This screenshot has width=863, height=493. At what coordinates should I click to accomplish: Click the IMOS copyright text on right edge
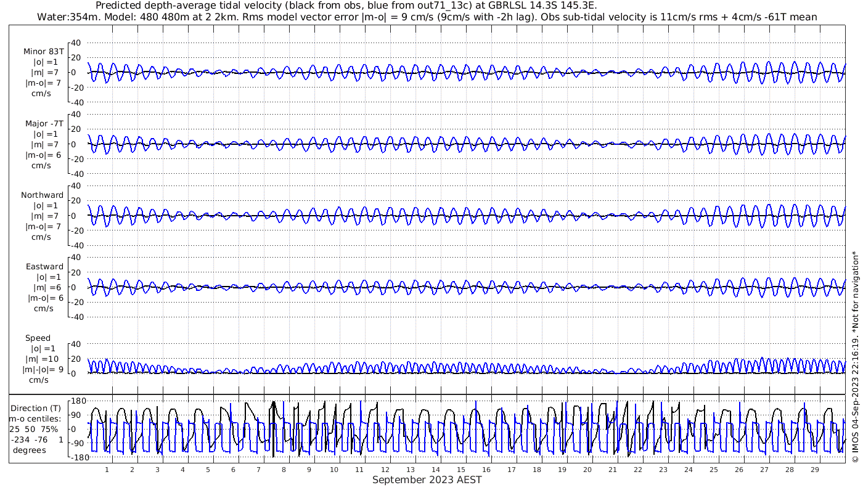(855, 356)
